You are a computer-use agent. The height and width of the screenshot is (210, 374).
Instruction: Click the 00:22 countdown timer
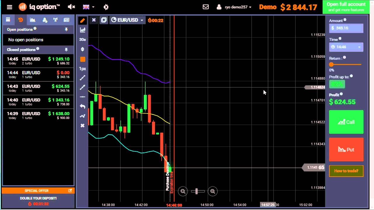(155, 20)
